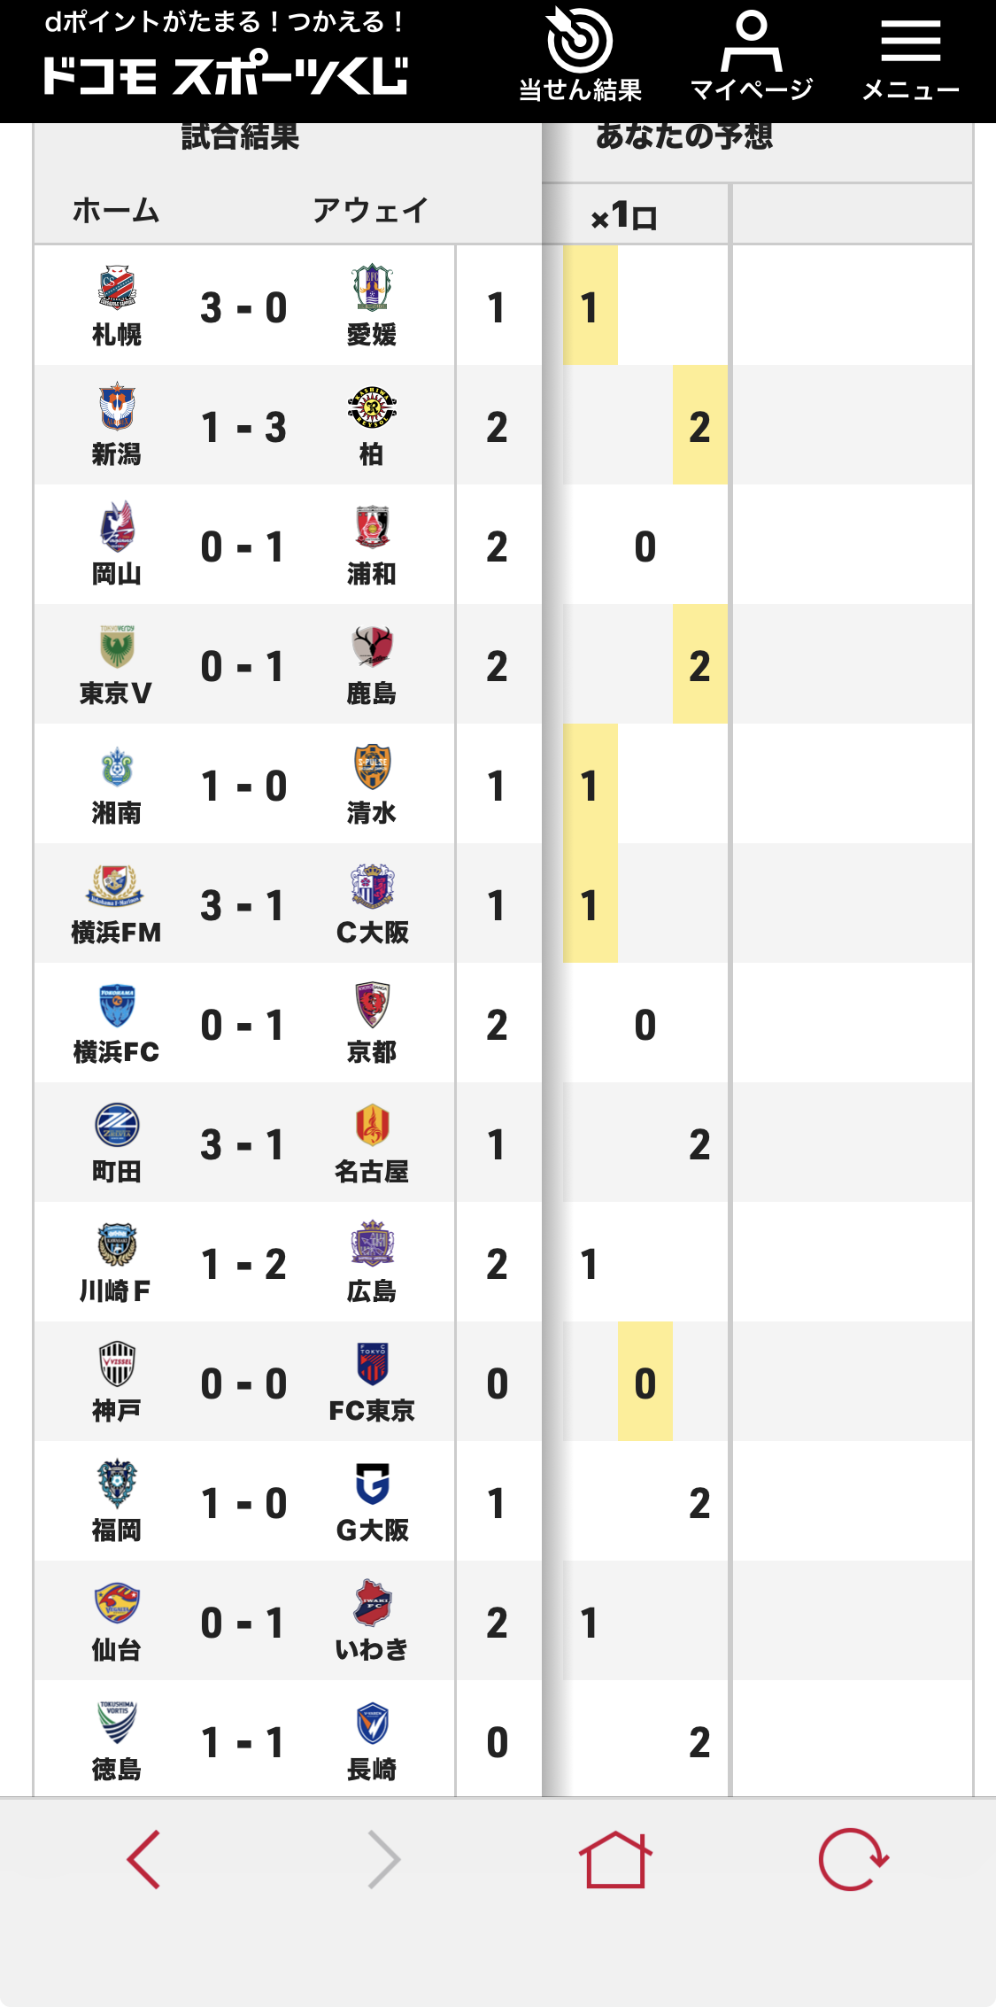
Task: Click the 横浜FM Marinos team emblem
Action: (x=117, y=887)
